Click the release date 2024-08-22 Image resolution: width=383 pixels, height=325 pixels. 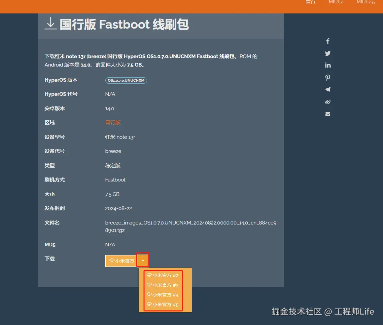click(118, 208)
